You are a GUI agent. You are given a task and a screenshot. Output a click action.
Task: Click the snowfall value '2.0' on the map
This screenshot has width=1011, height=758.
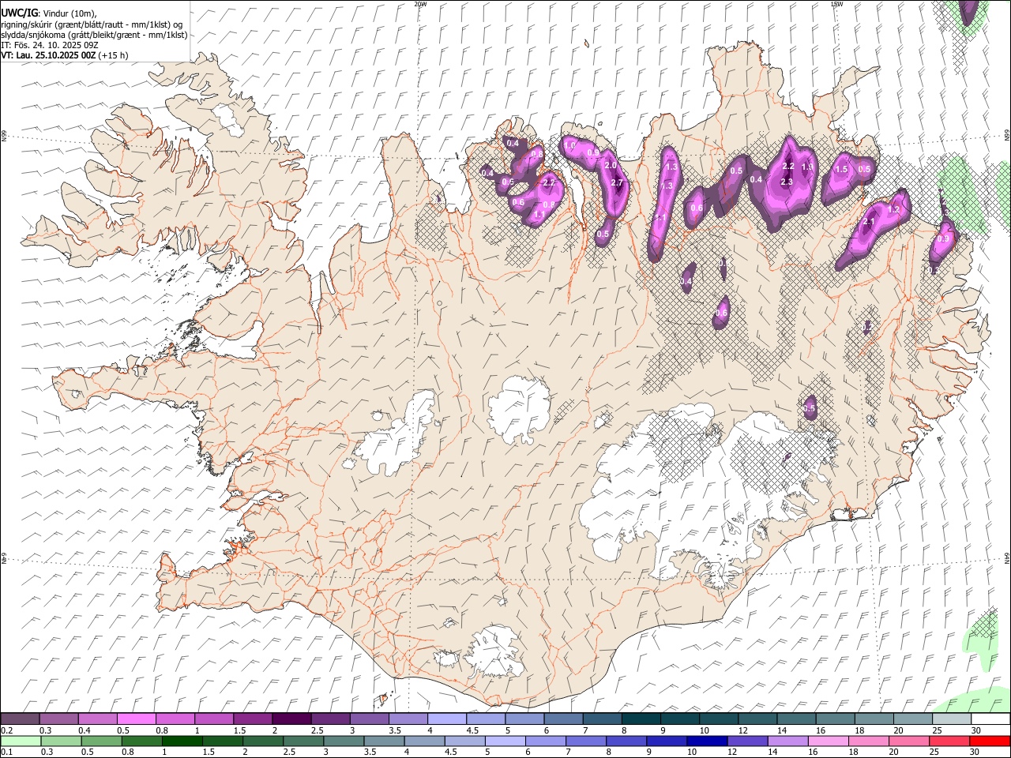pyautogui.click(x=611, y=166)
